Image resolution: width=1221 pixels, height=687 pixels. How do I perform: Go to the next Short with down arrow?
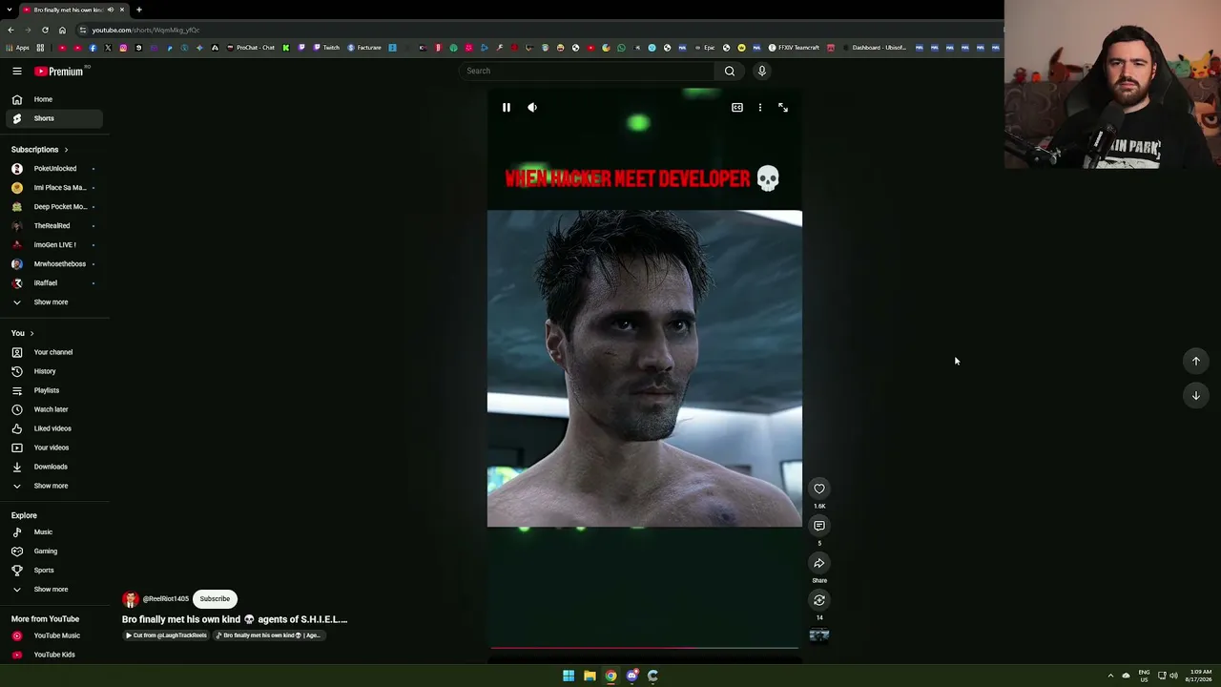click(1196, 395)
